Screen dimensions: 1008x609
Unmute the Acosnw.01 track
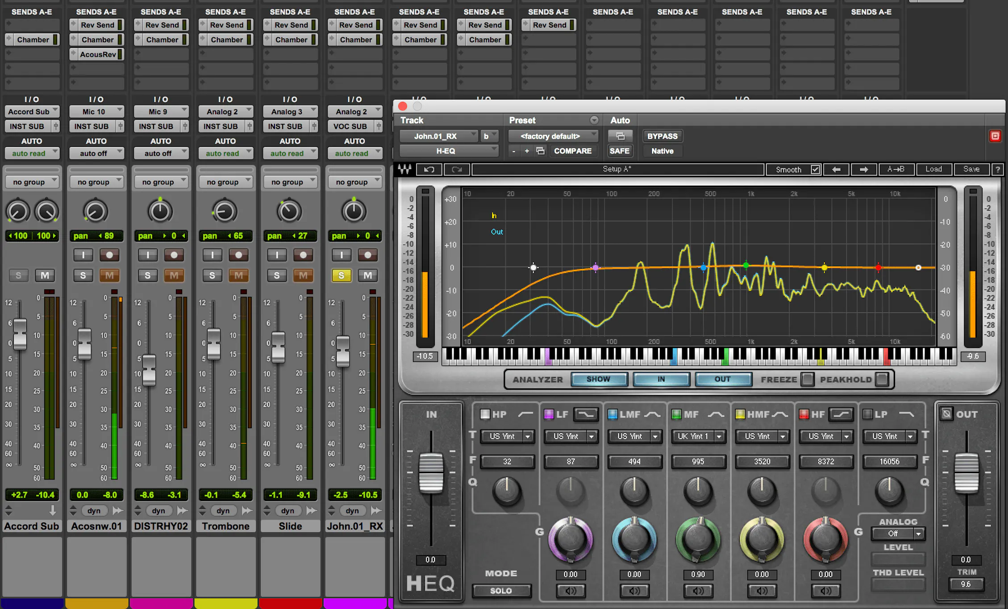109,275
